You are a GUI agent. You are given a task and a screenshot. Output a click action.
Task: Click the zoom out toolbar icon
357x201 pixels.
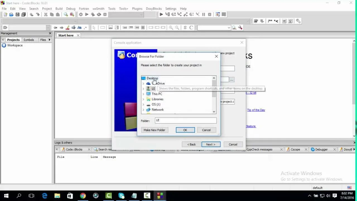(177, 28)
